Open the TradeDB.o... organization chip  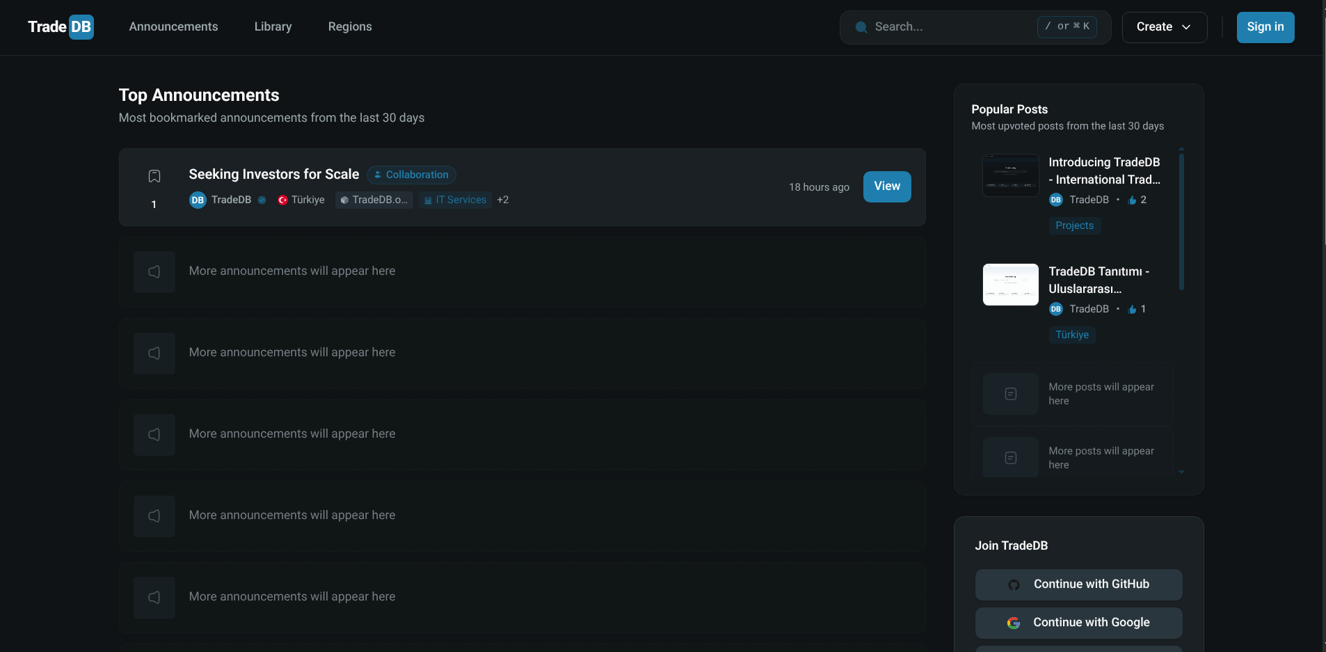pyautogui.click(x=374, y=200)
